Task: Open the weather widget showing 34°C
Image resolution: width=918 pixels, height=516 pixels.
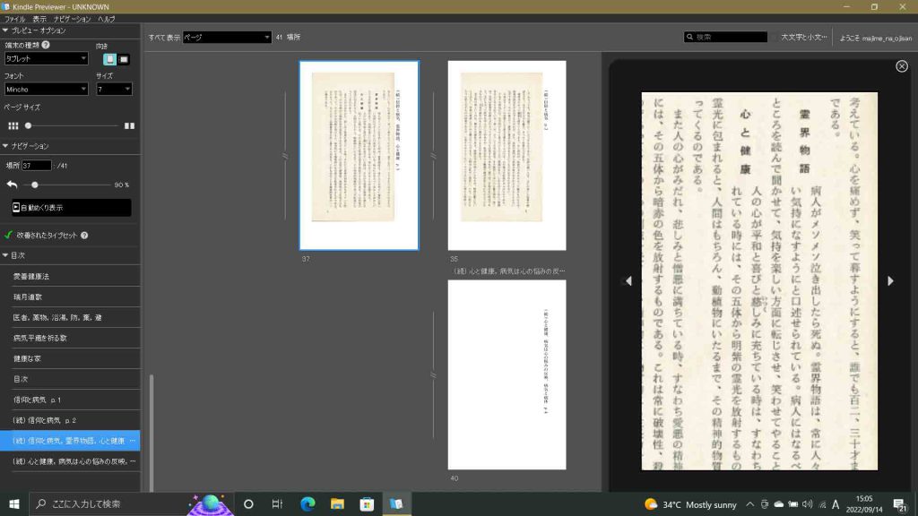Action: tap(690, 504)
